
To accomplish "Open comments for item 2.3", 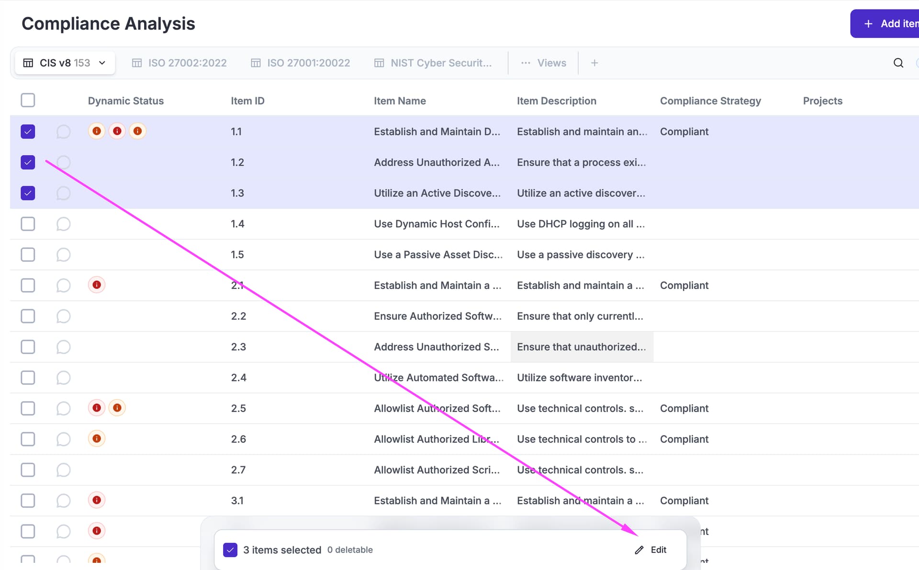I will coord(63,347).
